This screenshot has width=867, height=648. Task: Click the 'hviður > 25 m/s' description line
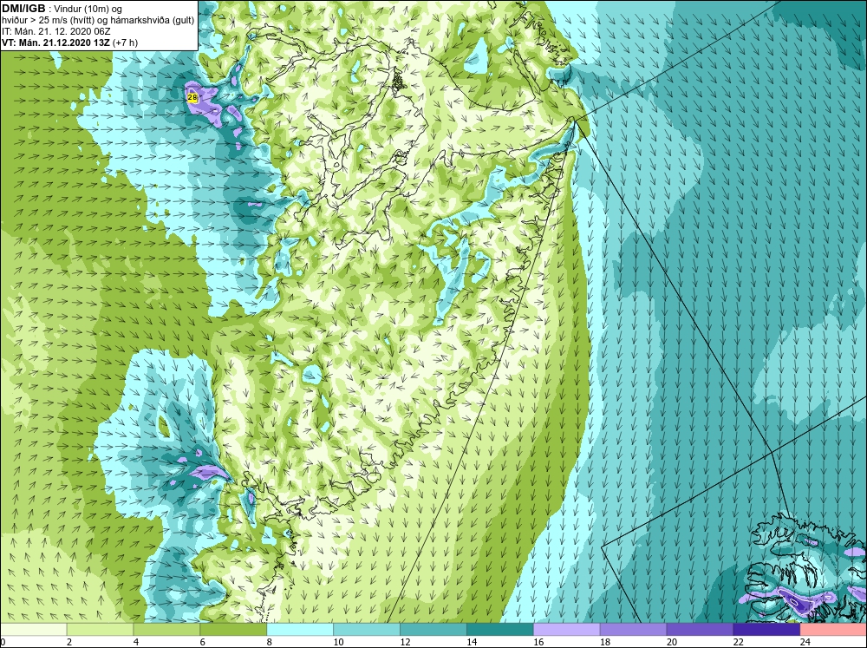[98, 20]
